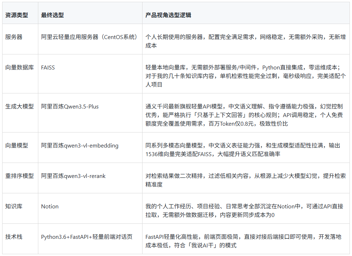The height and width of the screenshot is (256, 352).
Task: Select the 阿里云轻量应用服务器 (CentOS系统) cell
Action: pyautogui.click(x=89, y=37)
